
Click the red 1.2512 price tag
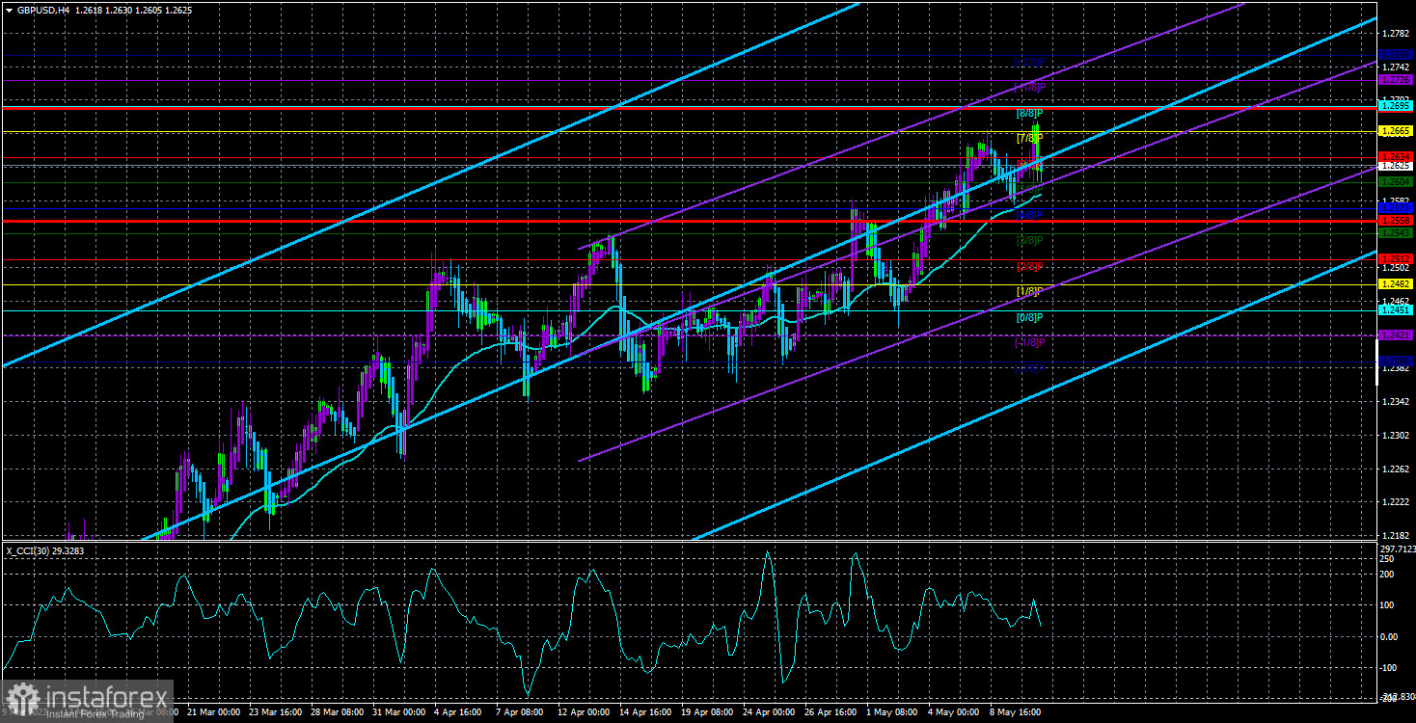tap(1397, 258)
